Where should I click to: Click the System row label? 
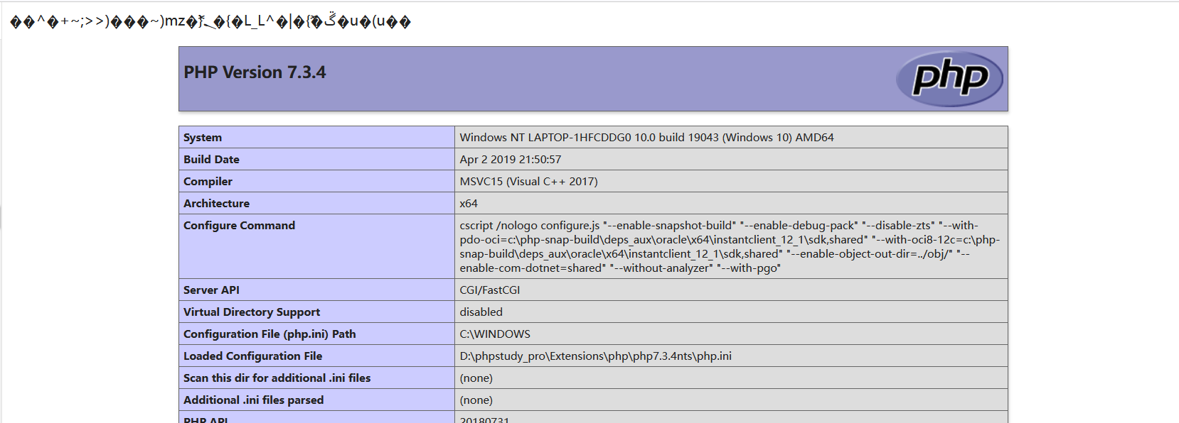(x=203, y=138)
